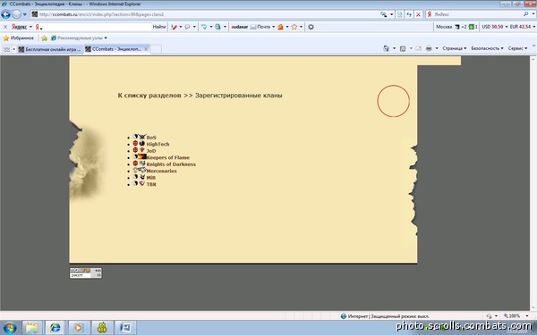Viewport: 537px width, 335px height.
Task: Open the Keepers of Flame clan link
Action: (168, 157)
